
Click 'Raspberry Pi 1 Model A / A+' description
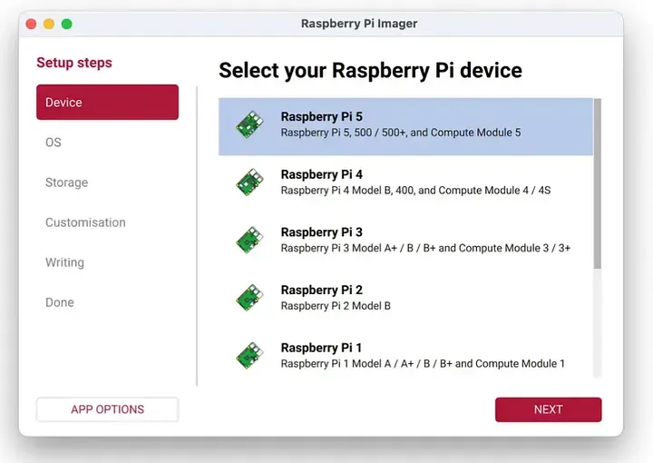[x=423, y=363]
